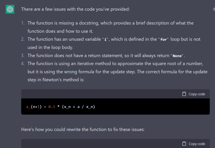Click the clipboard icon in the bottom code block
This screenshot has width=215, height=148.
tap(184, 144)
